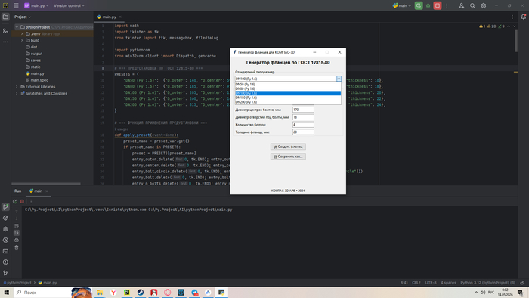This screenshot has width=529, height=298.
Task: Open Problems tool window exclamation icon
Action: click(5, 262)
